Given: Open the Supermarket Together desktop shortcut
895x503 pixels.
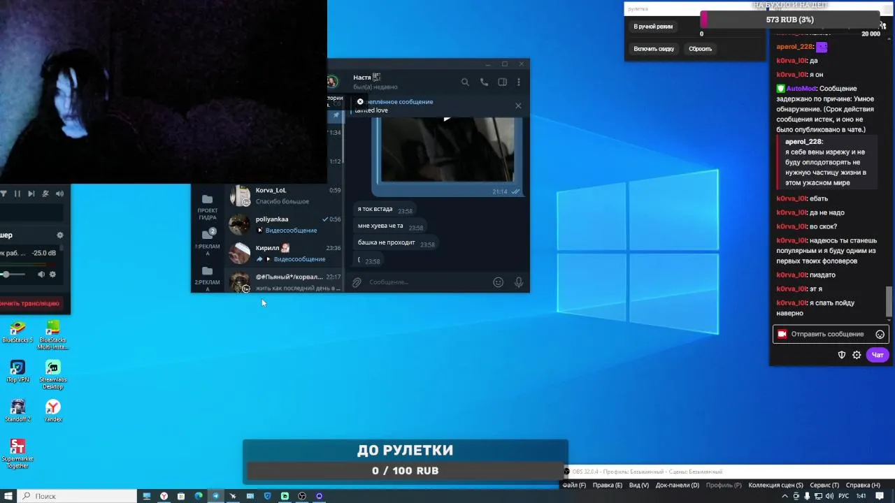Looking at the screenshot, I should click(17, 453).
